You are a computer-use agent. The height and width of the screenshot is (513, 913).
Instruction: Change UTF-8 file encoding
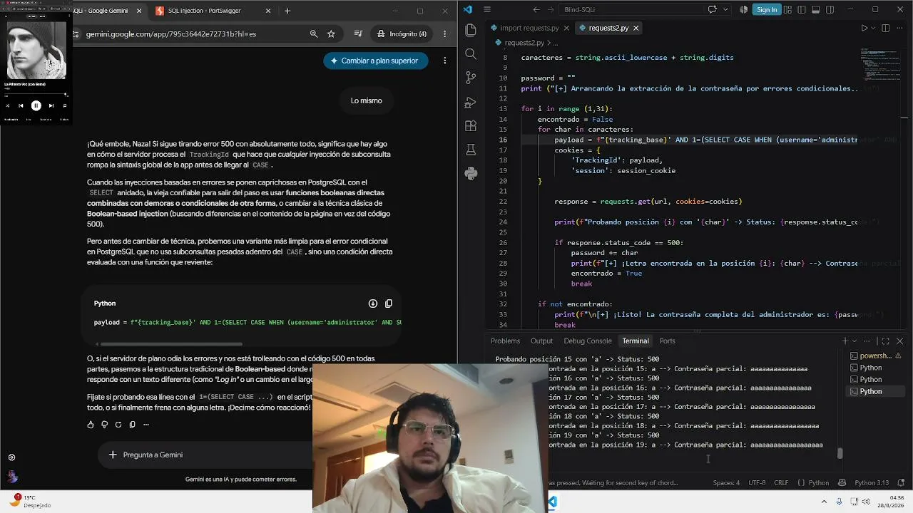757,483
